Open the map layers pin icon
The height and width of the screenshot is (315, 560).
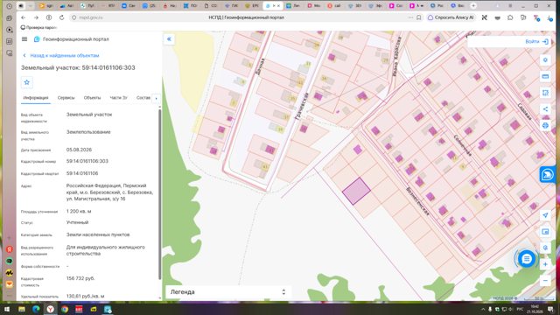[x=545, y=60]
